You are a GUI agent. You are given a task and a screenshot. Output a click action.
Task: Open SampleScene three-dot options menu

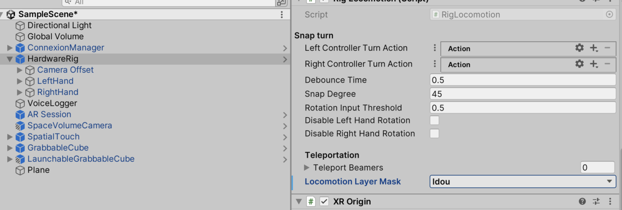281,15
